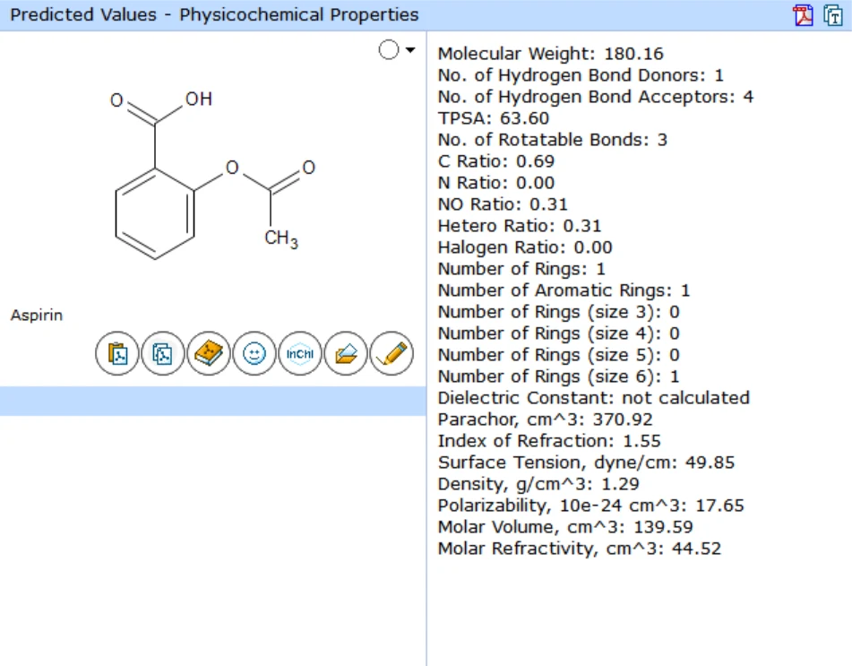Select 'No. of Rotatable Bonds: 3' line
852x666 pixels.
553,140
